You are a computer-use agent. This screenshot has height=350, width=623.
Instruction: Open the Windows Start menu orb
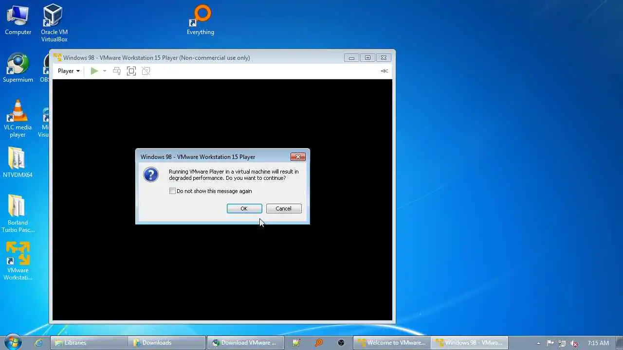pos(13,342)
